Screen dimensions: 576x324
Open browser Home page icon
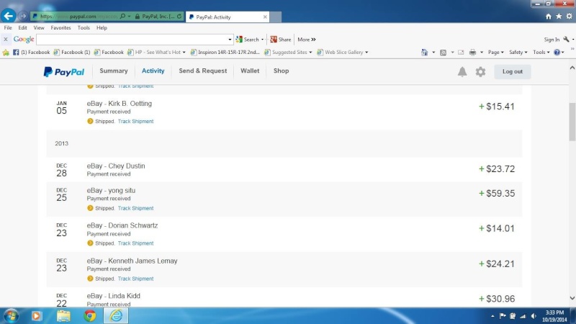[549, 16]
